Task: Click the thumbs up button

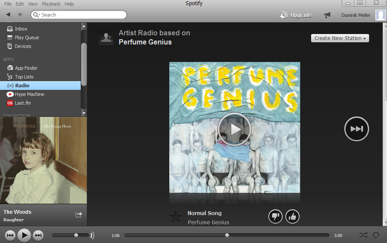Action: click(292, 216)
